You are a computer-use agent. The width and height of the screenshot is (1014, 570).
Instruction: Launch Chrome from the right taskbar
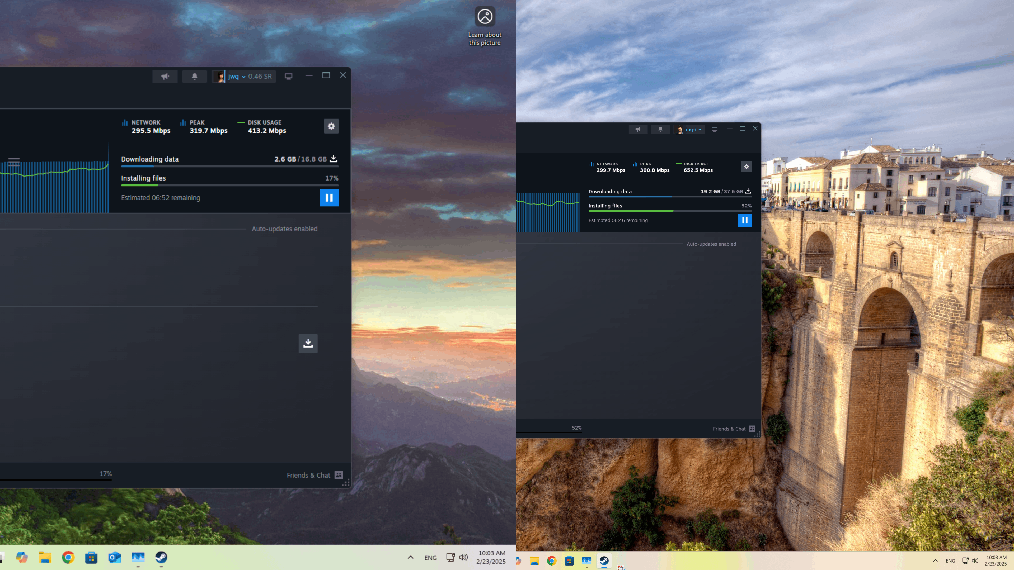(551, 561)
